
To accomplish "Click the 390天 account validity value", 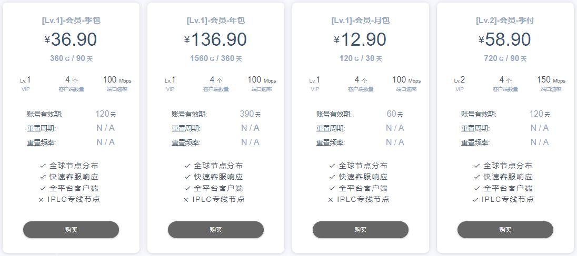I will tap(250, 114).
